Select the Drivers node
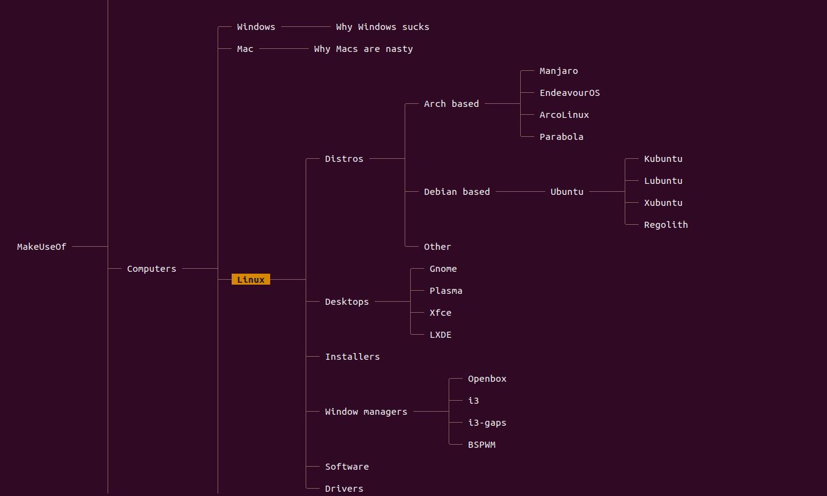827x496 pixels. (x=344, y=489)
